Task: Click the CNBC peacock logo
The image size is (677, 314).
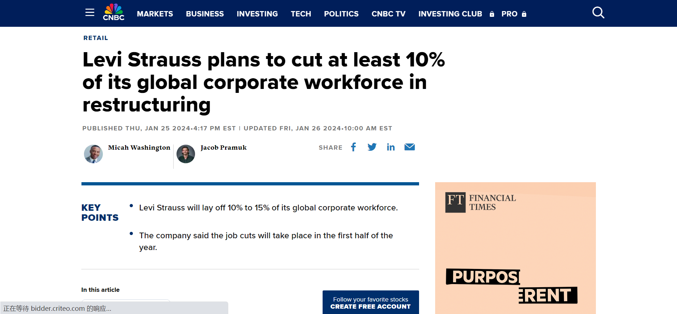Action: coord(114,13)
